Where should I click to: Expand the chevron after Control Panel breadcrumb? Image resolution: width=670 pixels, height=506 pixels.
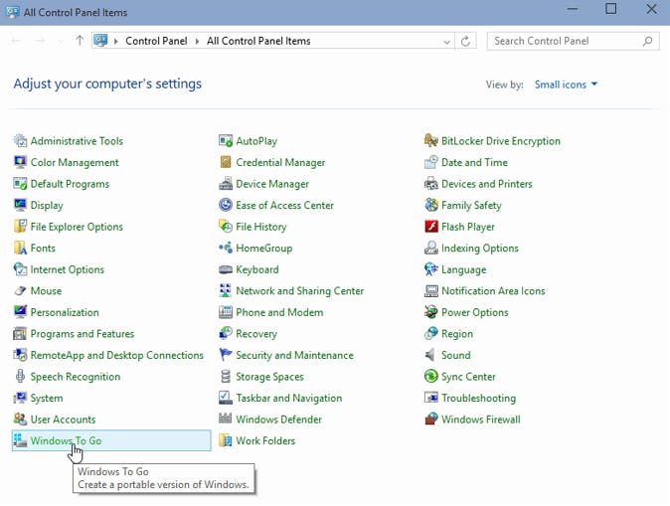(197, 42)
